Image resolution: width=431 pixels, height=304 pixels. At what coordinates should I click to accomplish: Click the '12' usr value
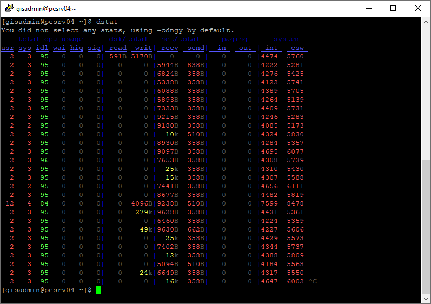[x=10, y=203]
